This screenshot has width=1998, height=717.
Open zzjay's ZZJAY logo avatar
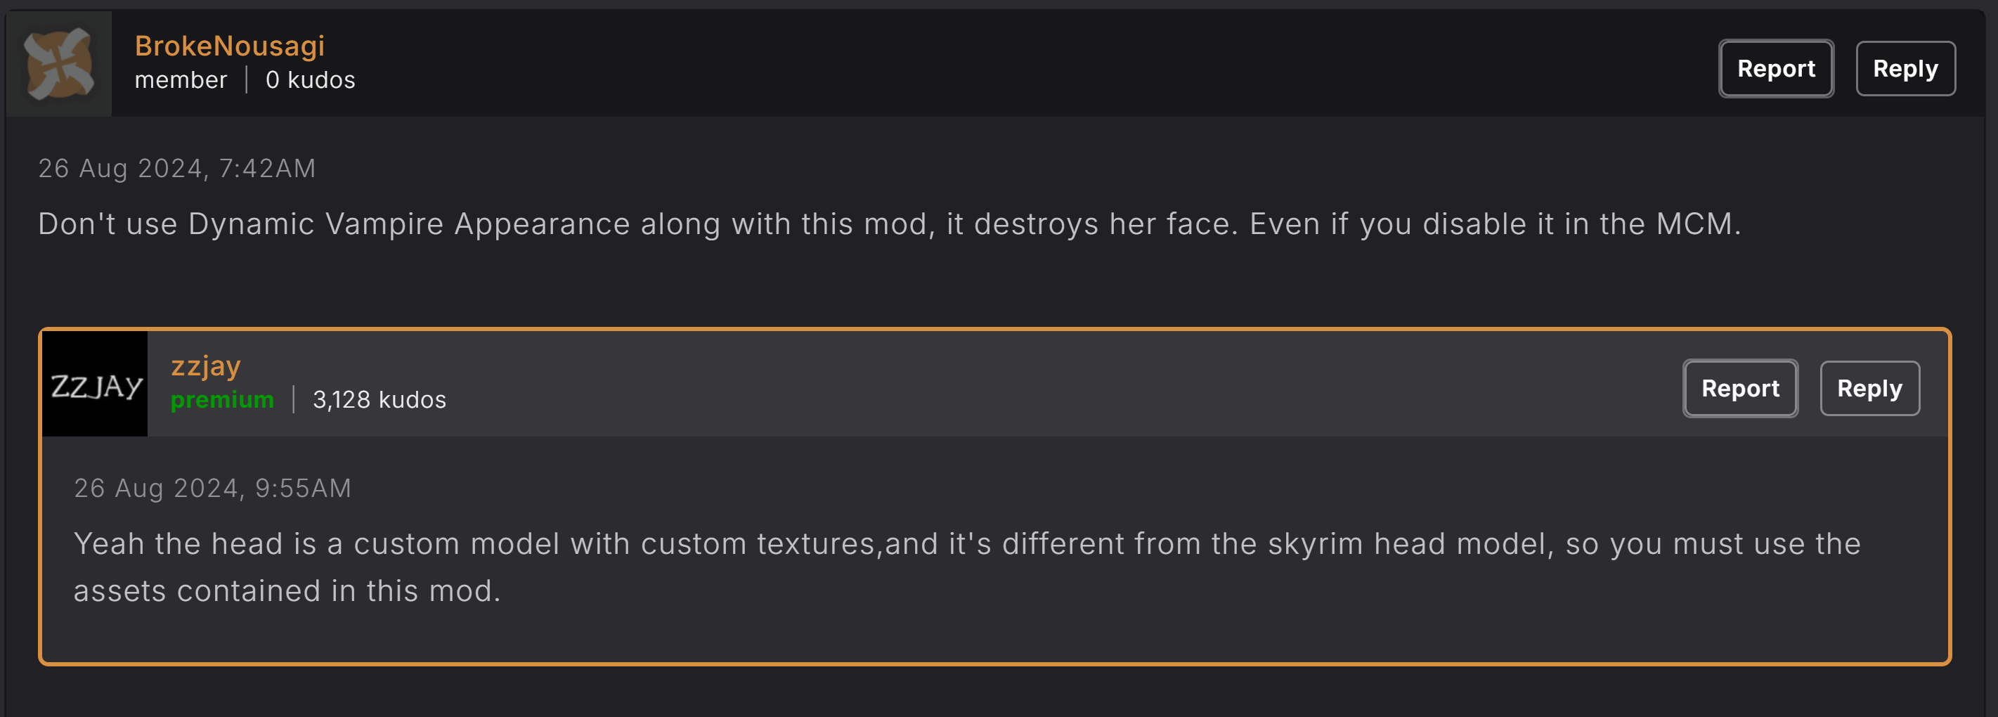(96, 384)
